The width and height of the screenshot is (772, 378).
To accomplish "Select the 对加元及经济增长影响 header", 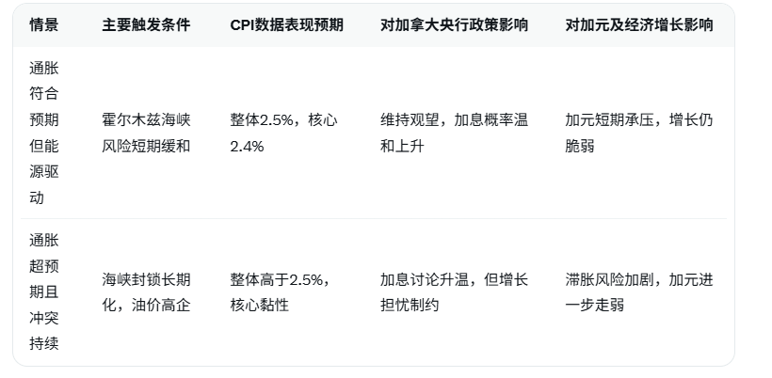I will point(638,25).
